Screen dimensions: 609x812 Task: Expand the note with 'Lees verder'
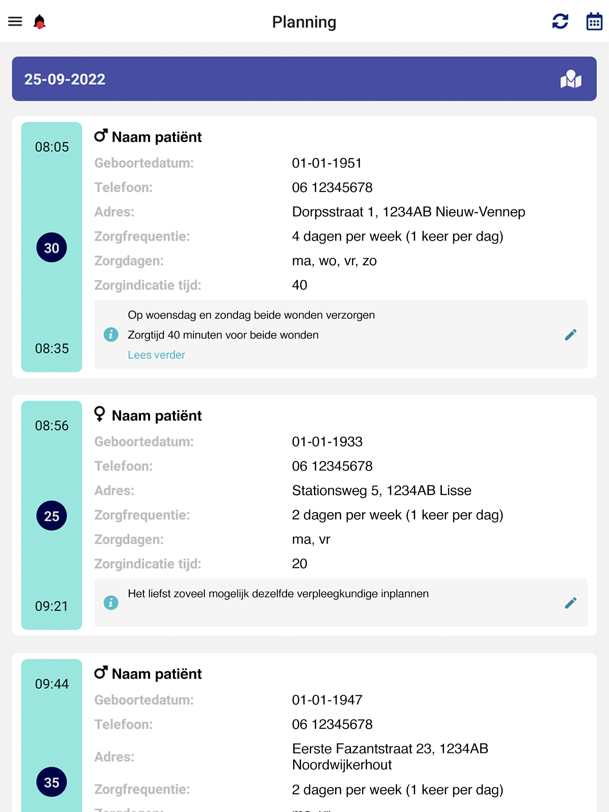(x=156, y=355)
